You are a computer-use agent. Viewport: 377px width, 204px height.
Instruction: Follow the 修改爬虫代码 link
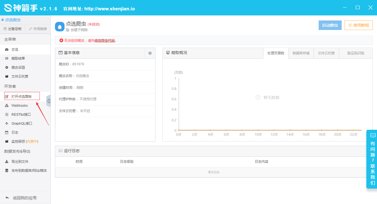[x=104, y=41]
